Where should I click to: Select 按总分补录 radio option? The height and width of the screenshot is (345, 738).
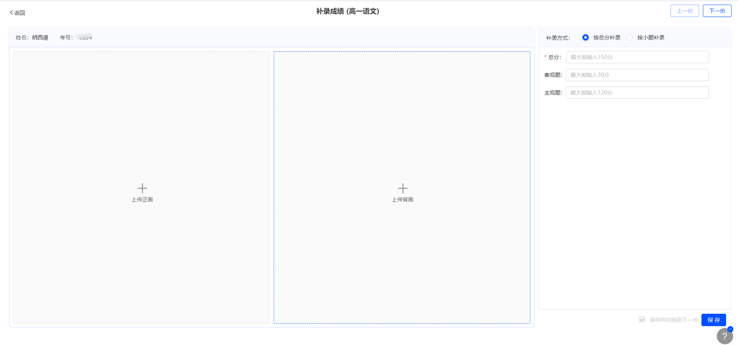(x=586, y=37)
